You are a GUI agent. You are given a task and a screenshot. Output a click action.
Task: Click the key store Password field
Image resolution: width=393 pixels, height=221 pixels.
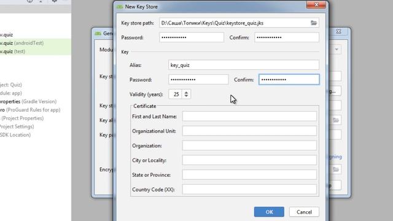pos(192,37)
